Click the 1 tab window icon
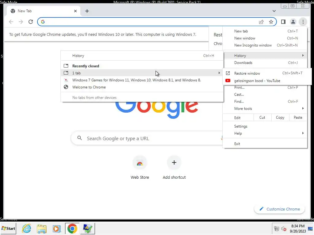This screenshot has width=314, height=235. 66,73
